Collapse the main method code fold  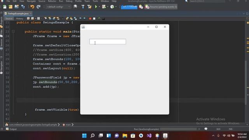[13, 31]
